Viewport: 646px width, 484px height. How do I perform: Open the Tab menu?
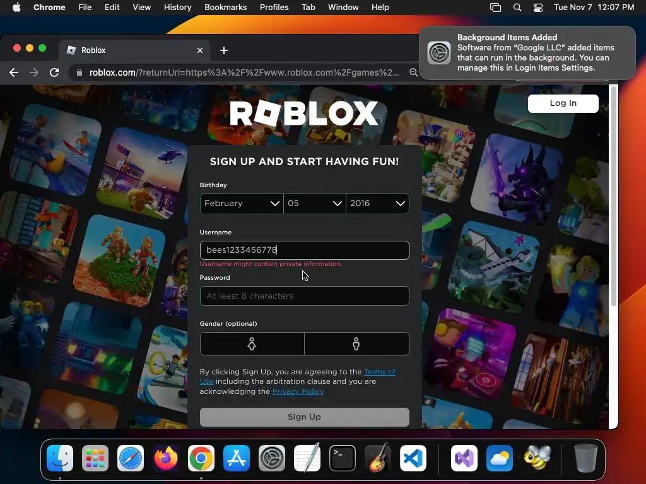click(308, 8)
